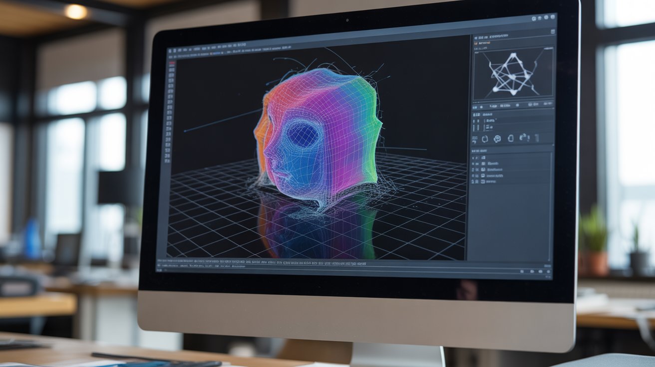Open the dropdown strip beneath the wireframe preview

point(513,105)
